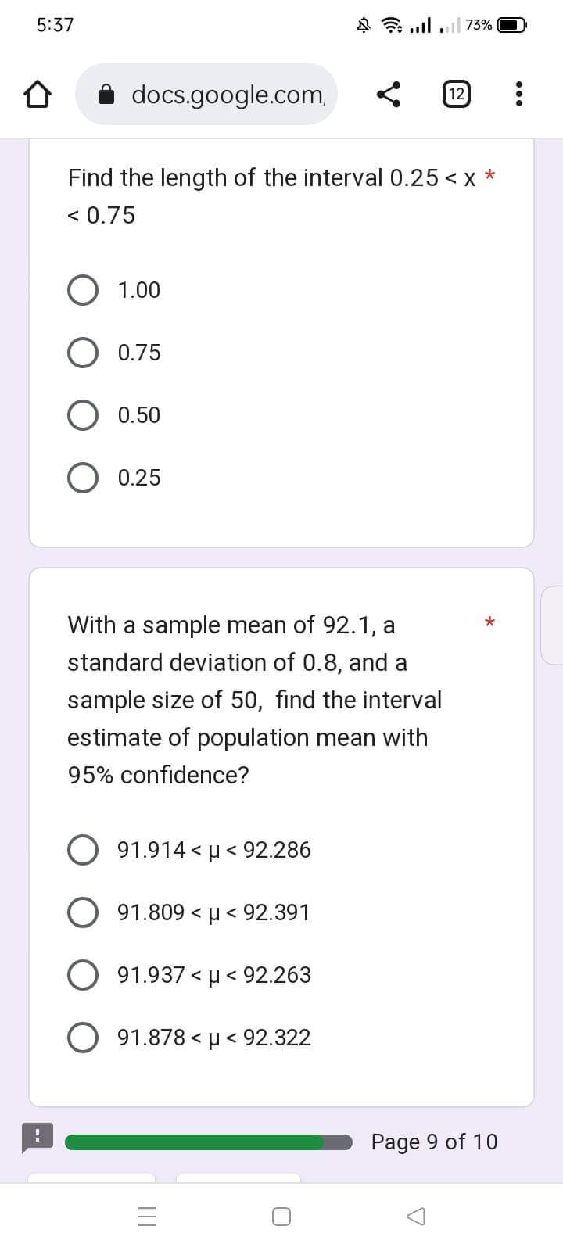Select the answer 91.878 < μ < 92.322
The height and width of the screenshot is (1251, 563).
pos(83,1037)
